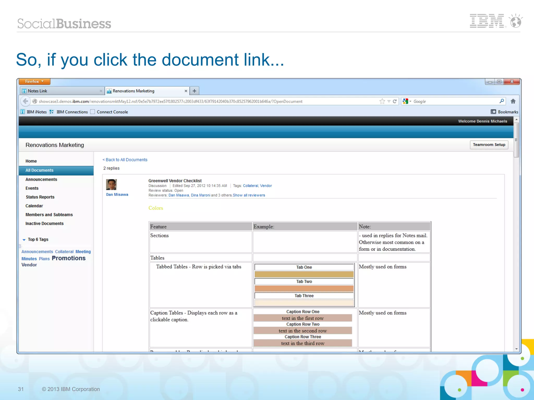Click the Greenwell Vendor Checklist title
Image resolution: width=534 pixels, height=400 pixels.
pyautogui.click(x=175, y=181)
